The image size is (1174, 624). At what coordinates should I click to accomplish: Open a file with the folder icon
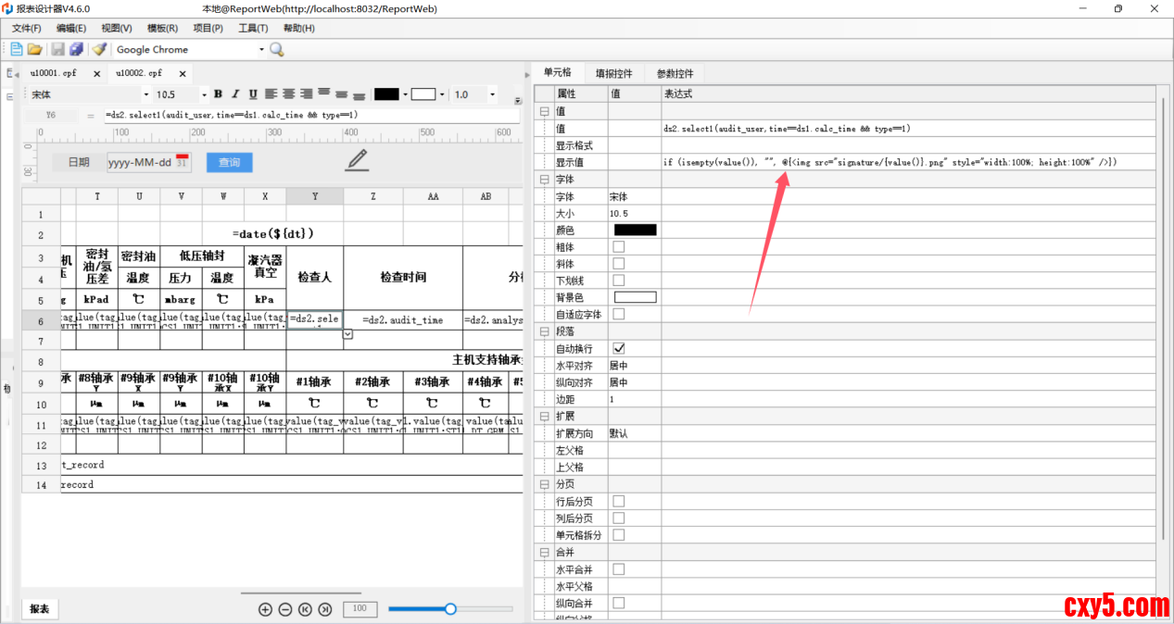point(34,49)
